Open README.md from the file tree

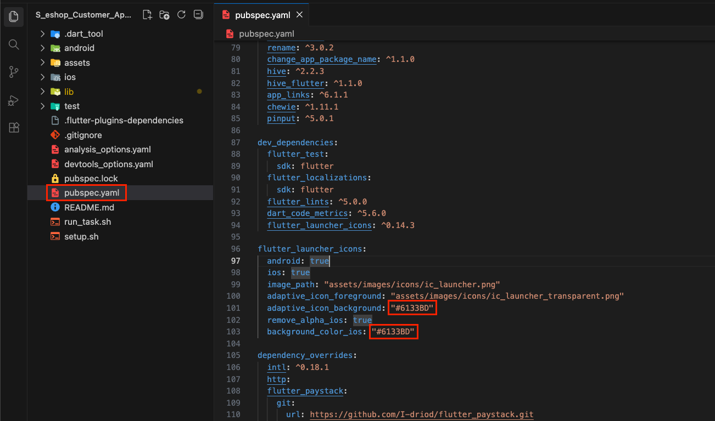(89, 208)
